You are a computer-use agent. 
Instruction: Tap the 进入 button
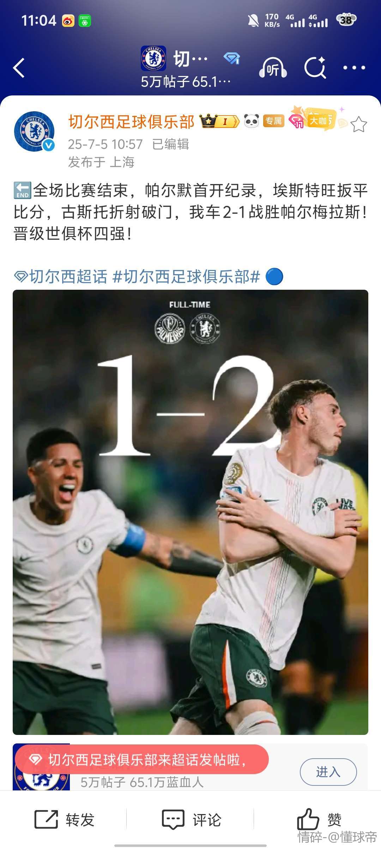(x=328, y=772)
